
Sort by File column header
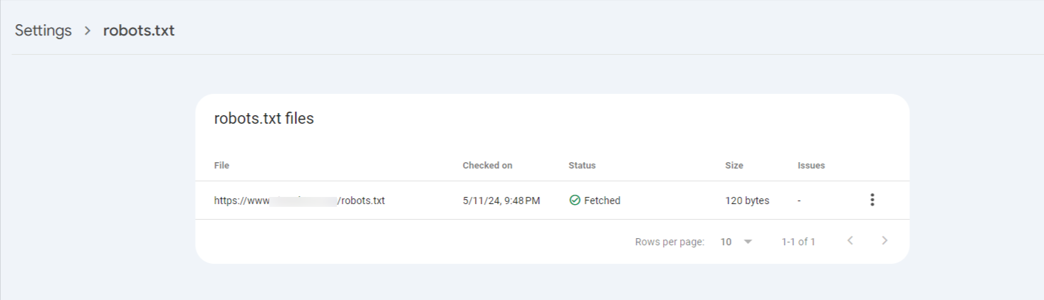click(x=221, y=165)
